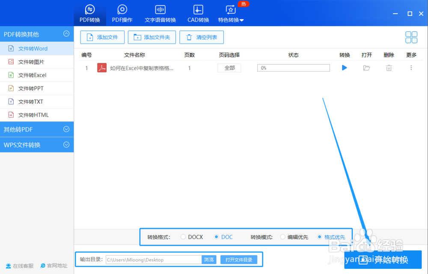This screenshot has height=274, width=428.
Task: Check the 0% progress bar for the file
Action: click(293, 67)
